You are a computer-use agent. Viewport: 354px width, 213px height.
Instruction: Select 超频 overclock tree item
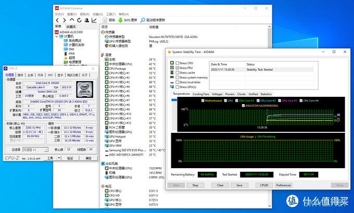[x=72, y=58]
